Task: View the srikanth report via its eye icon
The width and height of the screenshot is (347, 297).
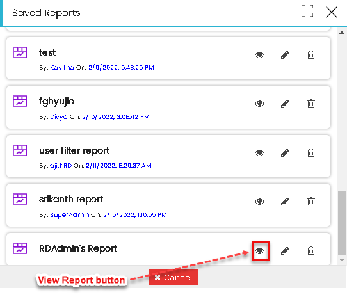Action: 259,202
